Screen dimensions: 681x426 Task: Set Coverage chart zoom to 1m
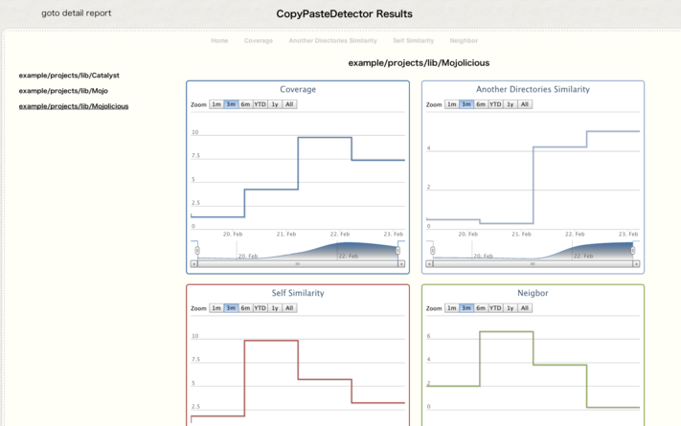pos(216,104)
